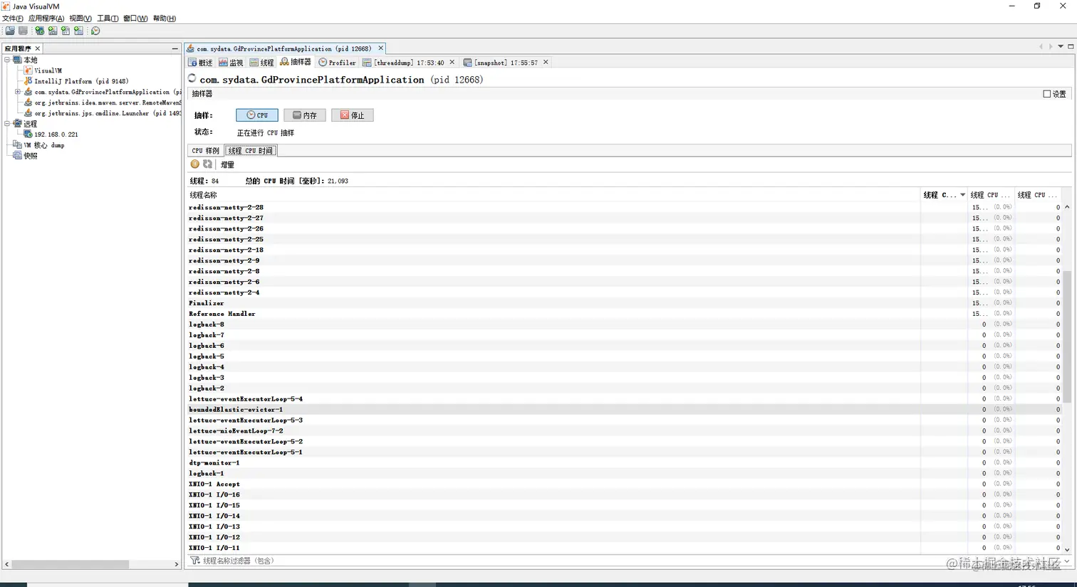The width and height of the screenshot is (1077, 587).
Task: Click the Add Application Snapshot toolbar icon
Action: 78,31
